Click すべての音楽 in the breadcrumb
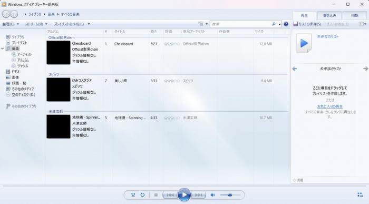The height and width of the screenshot is (204, 369). (70, 14)
